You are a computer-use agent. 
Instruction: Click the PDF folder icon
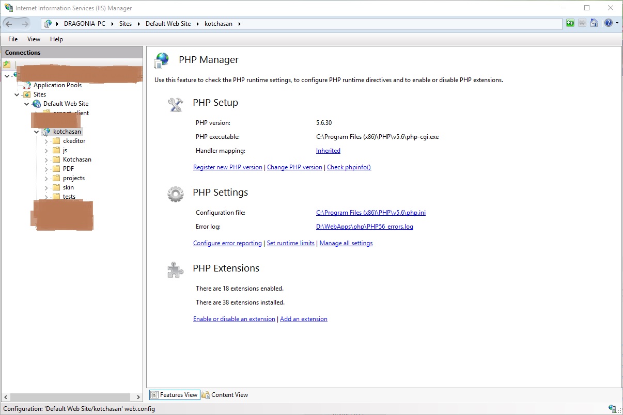[57, 169]
